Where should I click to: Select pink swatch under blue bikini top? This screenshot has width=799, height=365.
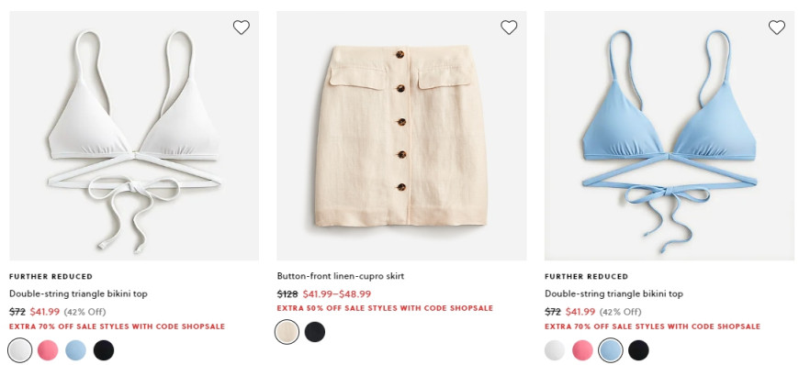(x=583, y=350)
